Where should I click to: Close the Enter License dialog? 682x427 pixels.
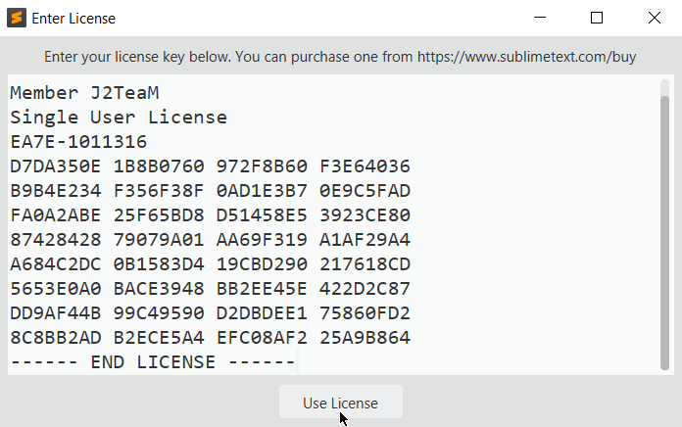click(x=654, y=18)
